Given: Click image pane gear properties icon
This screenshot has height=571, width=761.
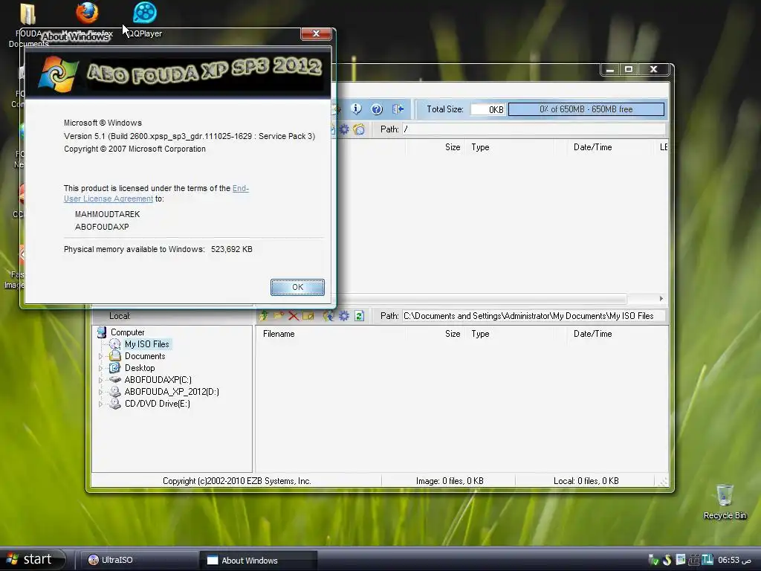Looking at the screenshot, I should 344,129.
